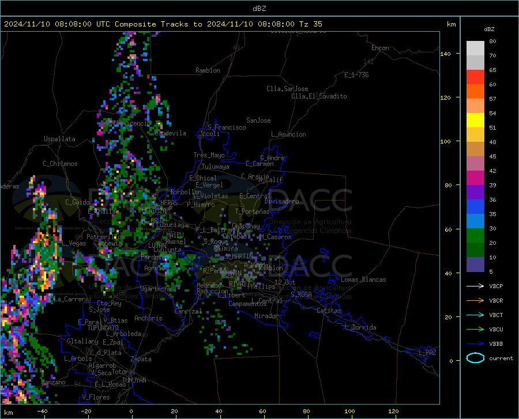The image size is (519, 419).
Task: Click the Divisadero map label
Action: pyautogui.click(x=281, y=201)
